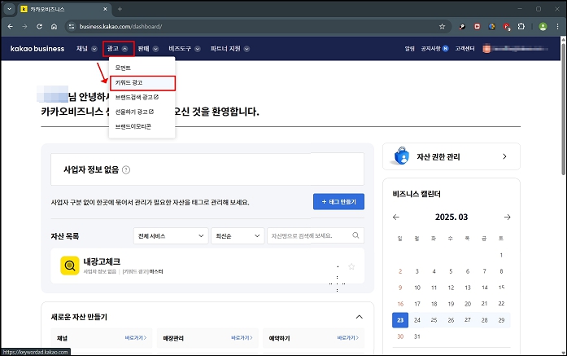Open 알림 notifications
The width and height of the screenshot is (567, 356).
[409, 49]
